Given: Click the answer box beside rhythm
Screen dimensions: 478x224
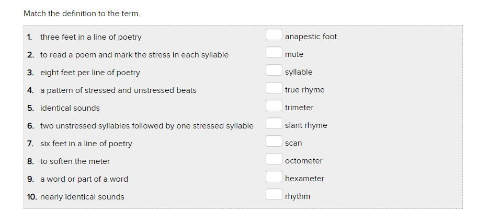Looking at the screenshot, I should coord(274,195).
